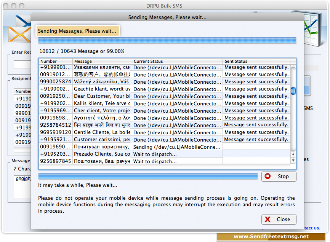Click the message 'Geachte klant, wordt uv'

tap(102, 89)
